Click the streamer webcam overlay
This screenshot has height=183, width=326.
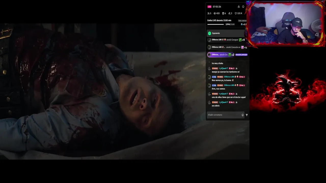286,24
